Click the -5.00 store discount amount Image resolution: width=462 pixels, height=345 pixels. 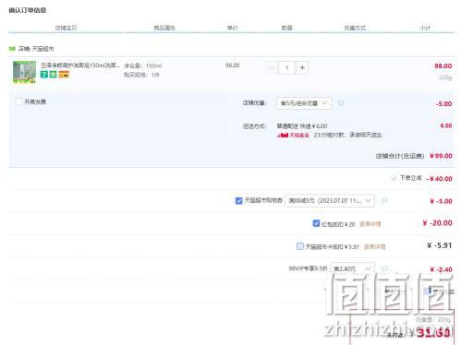(x=444, y=104)
